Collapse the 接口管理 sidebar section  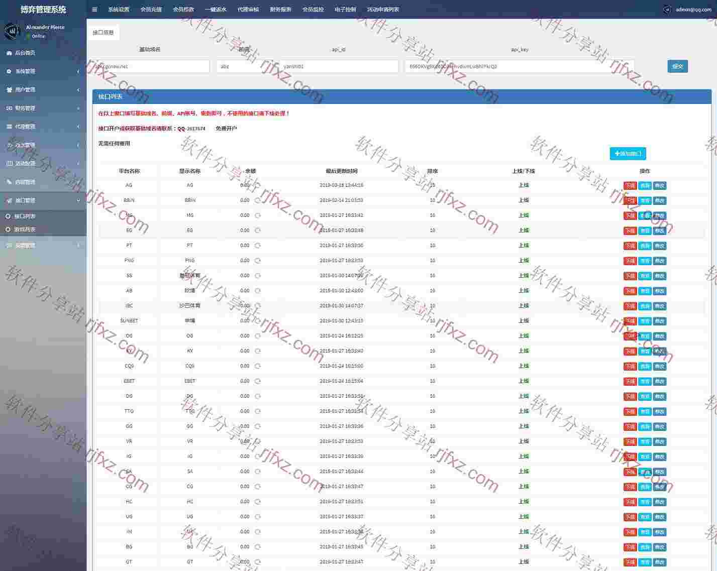click(43, 200)
